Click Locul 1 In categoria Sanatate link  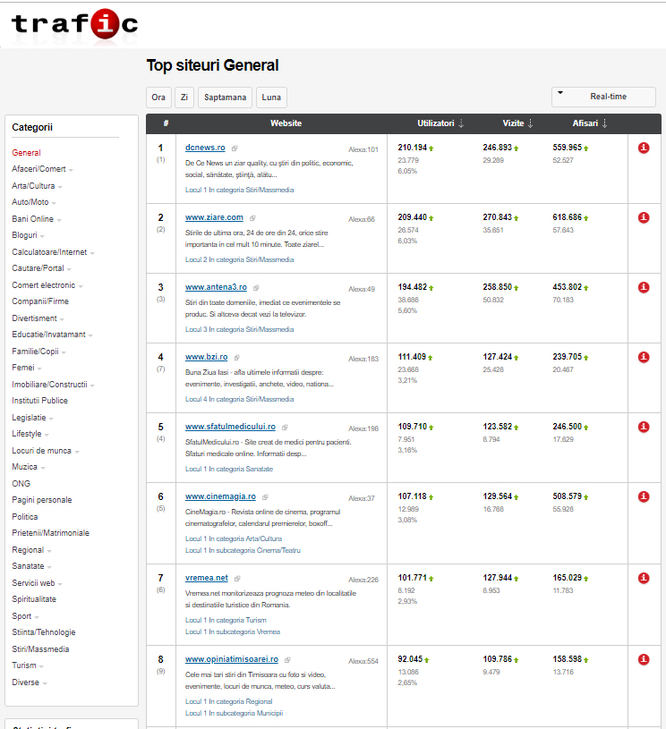pos(229,469)
